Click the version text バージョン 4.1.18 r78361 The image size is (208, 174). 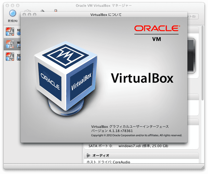pyautogui.click(x=112, y=131)
